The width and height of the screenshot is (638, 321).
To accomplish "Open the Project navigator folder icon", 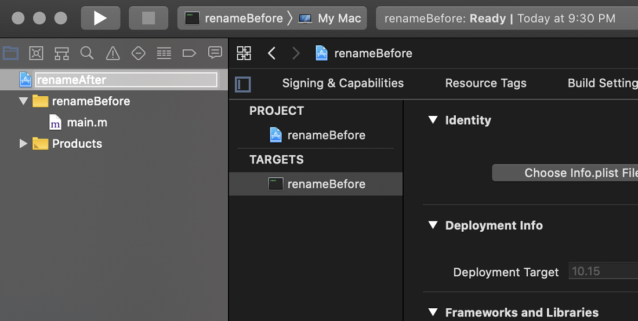I will pyautogui.click(x=11, y=53).
